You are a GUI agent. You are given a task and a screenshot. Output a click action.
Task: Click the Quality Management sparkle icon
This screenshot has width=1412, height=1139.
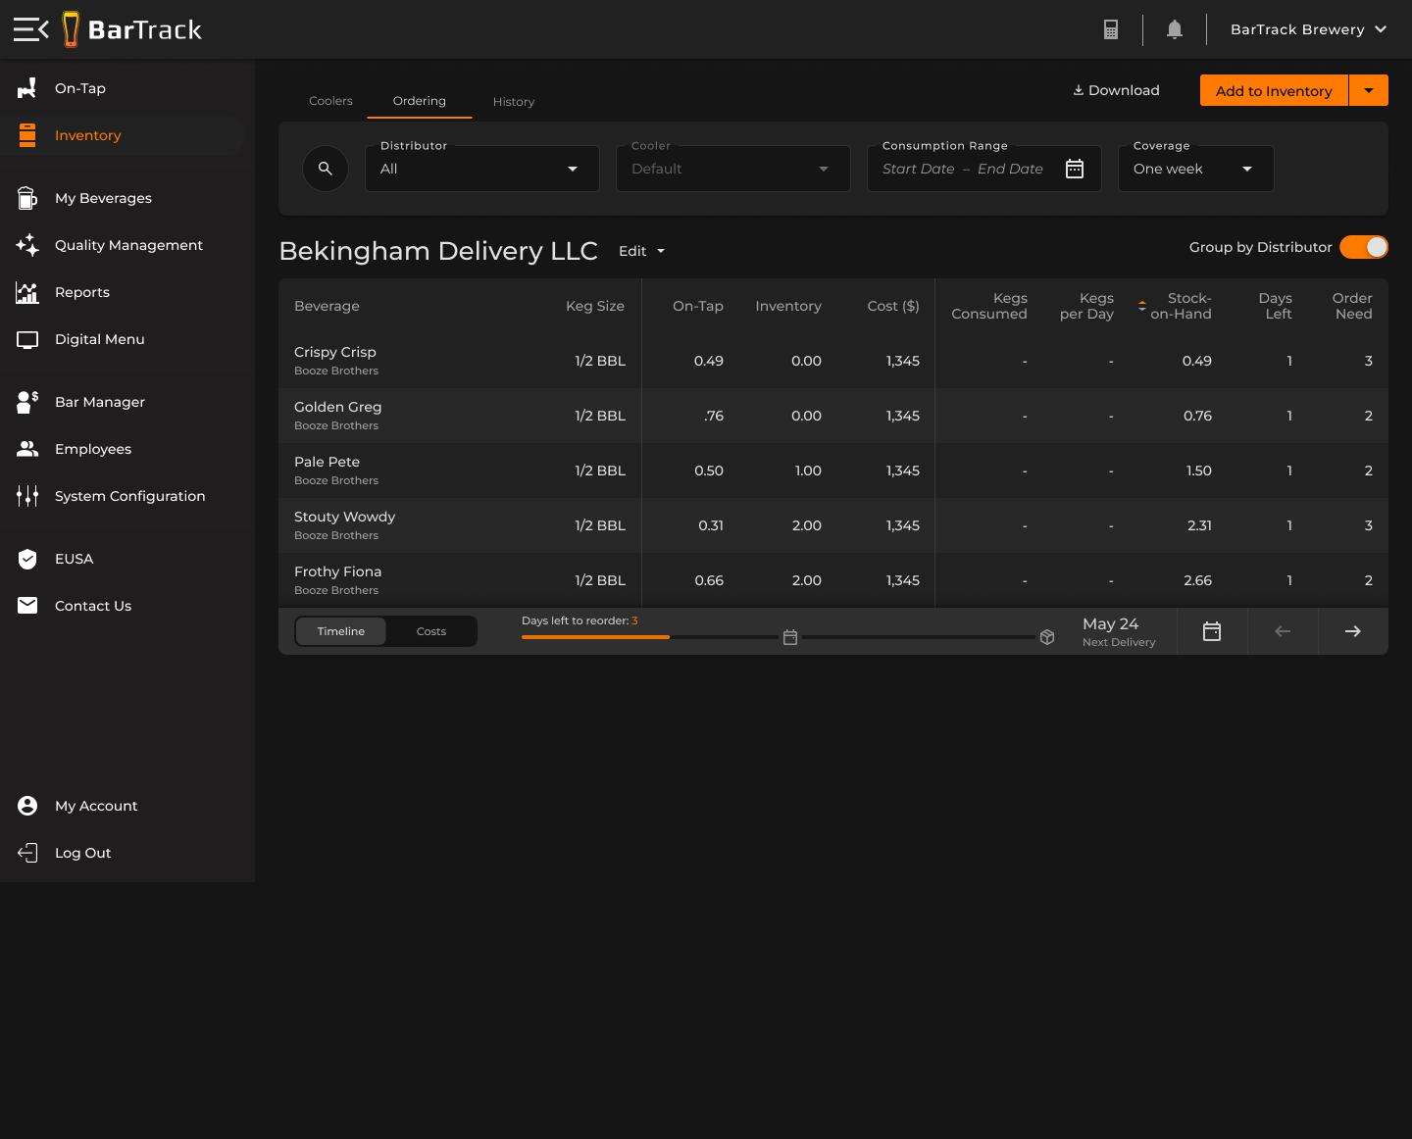click(27, 245)
